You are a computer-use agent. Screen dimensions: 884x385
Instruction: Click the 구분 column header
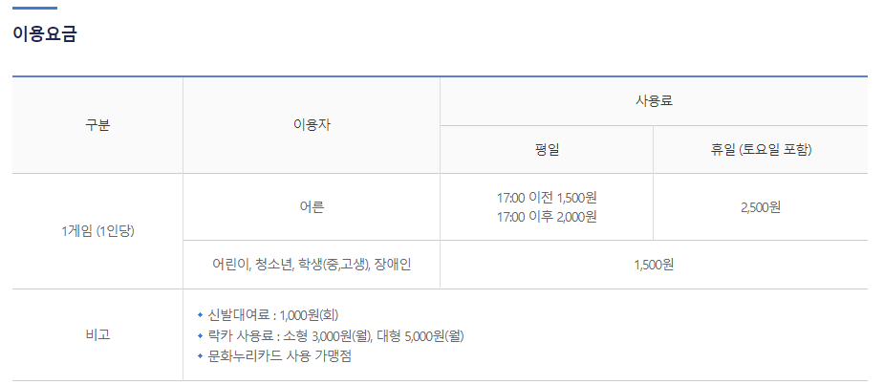[97, 125]
